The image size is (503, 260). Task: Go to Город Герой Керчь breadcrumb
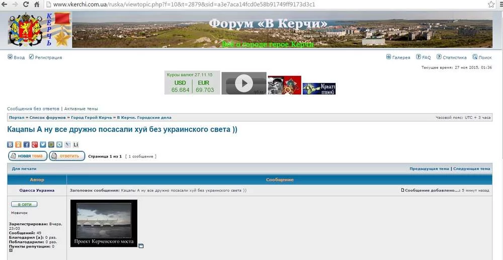[x=92, y=118]
